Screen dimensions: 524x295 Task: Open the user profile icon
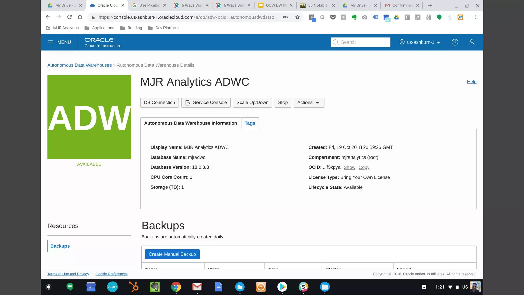pyautogui.click(x=471, y=42)
